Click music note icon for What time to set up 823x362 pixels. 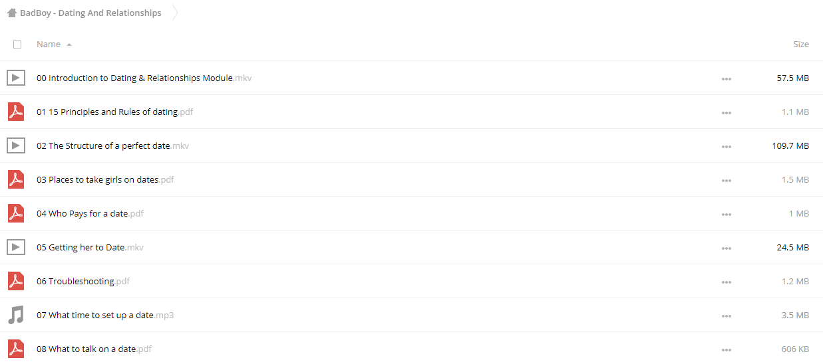coord(16,315)
